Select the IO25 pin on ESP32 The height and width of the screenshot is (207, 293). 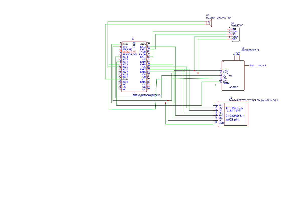[x=125, y=67]
